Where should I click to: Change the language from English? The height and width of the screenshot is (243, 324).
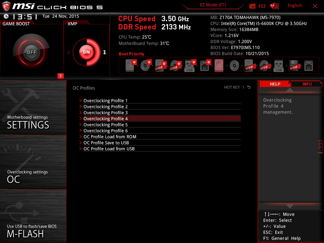(x=295, y=6)
